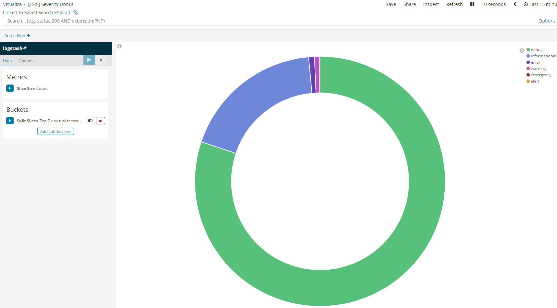Pause auto-refresh with the pause icon
This screenshot has height=308, width=557.
coord(472,4)
